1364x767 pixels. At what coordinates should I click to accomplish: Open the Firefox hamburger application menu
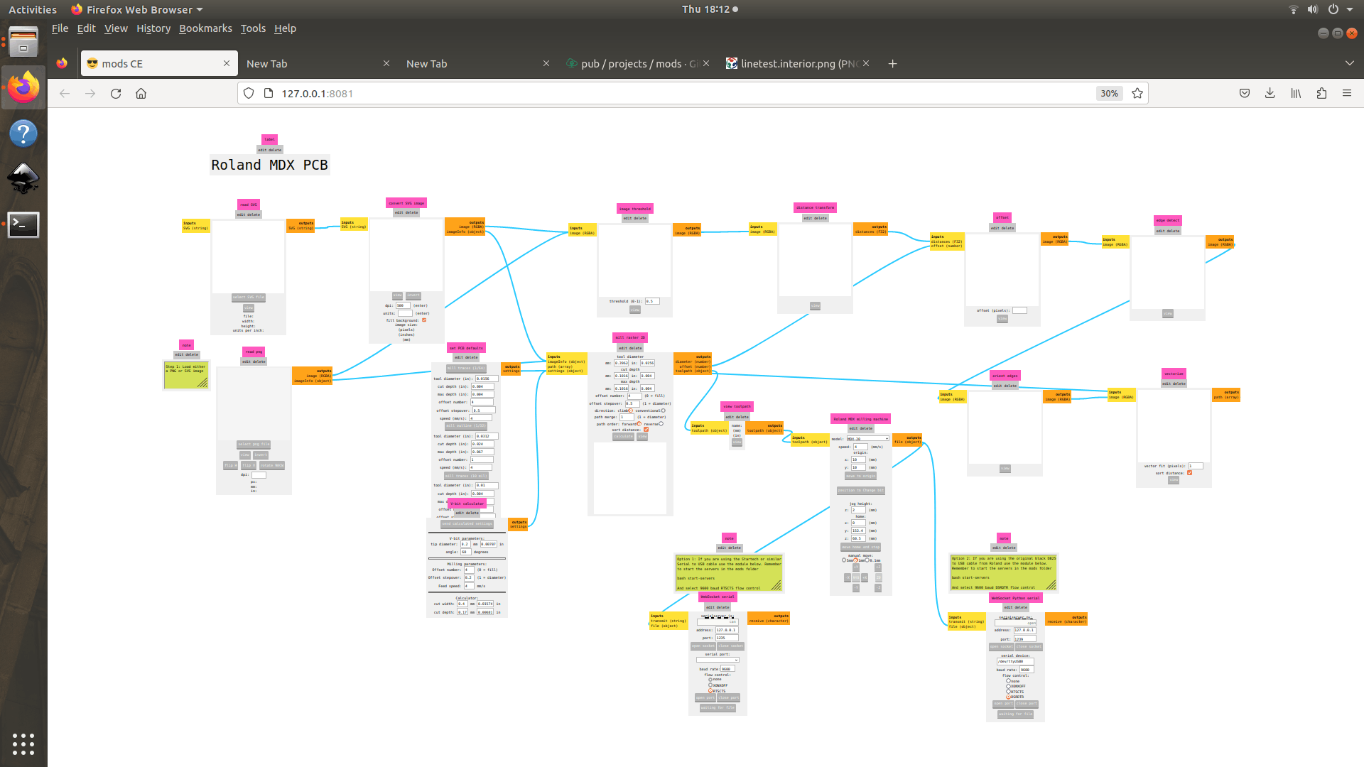[x=1346, y=93]
